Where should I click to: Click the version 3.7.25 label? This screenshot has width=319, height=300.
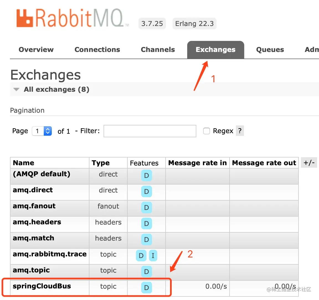point(152,23)
